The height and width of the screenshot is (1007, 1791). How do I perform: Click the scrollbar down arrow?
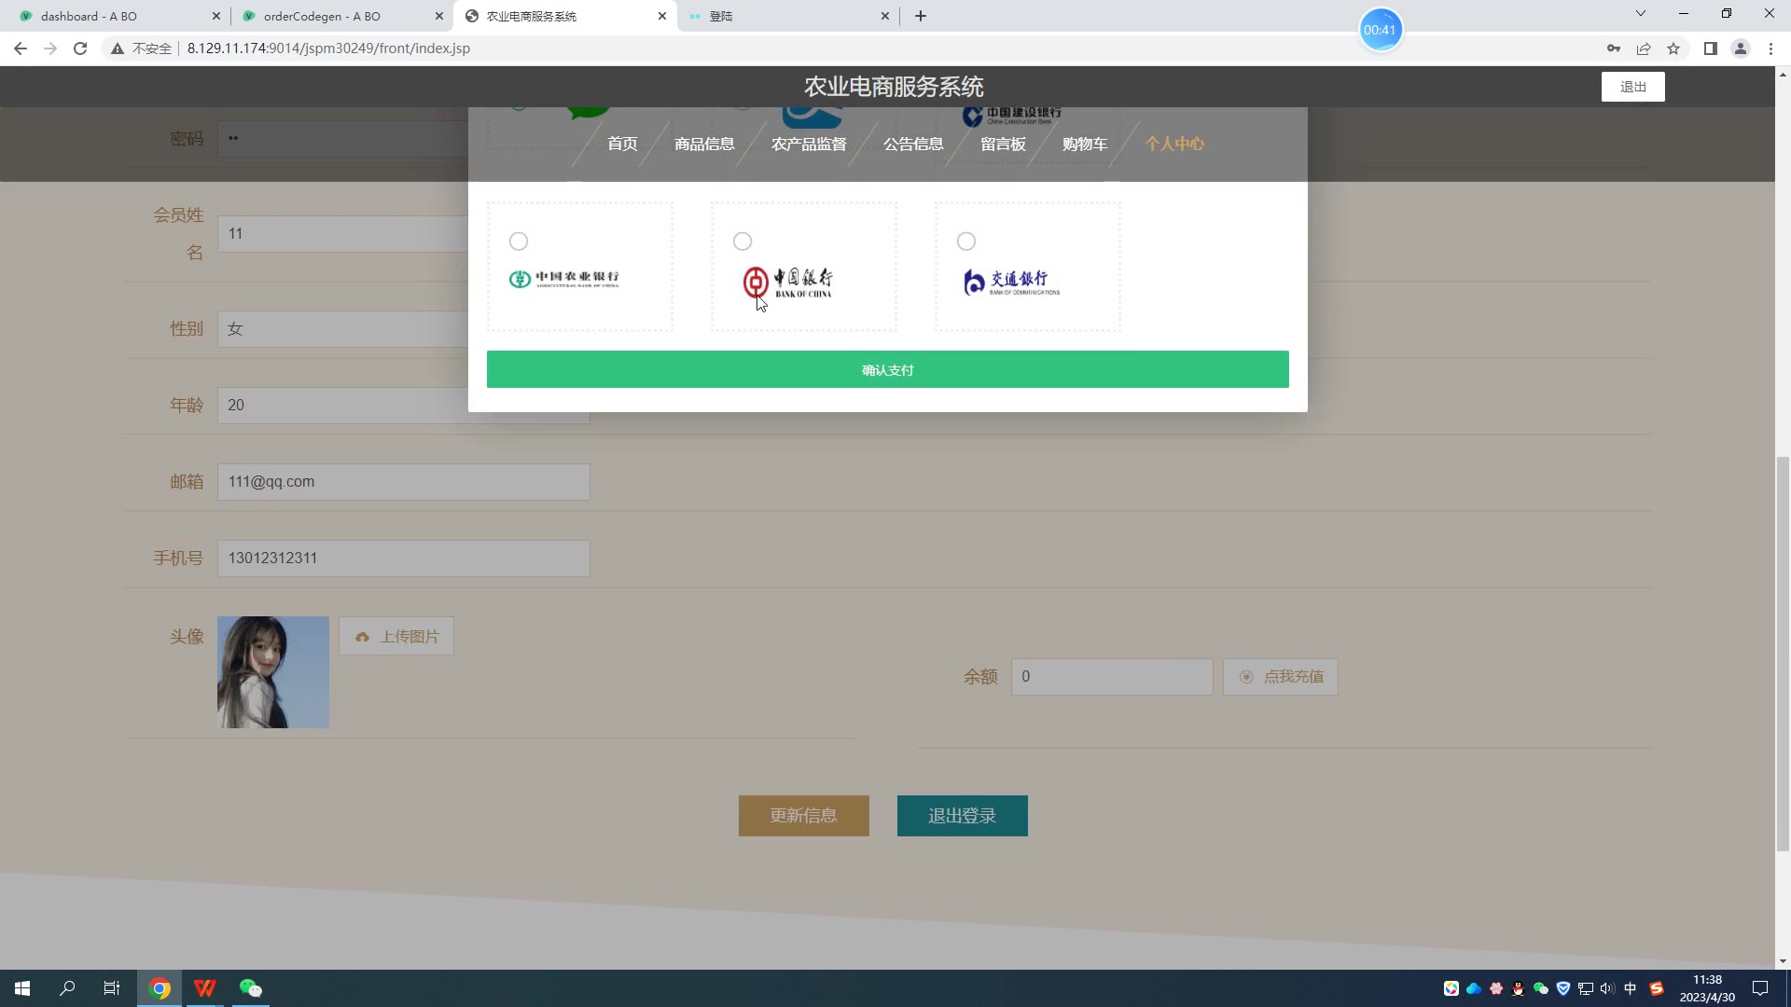point(1783,961)
